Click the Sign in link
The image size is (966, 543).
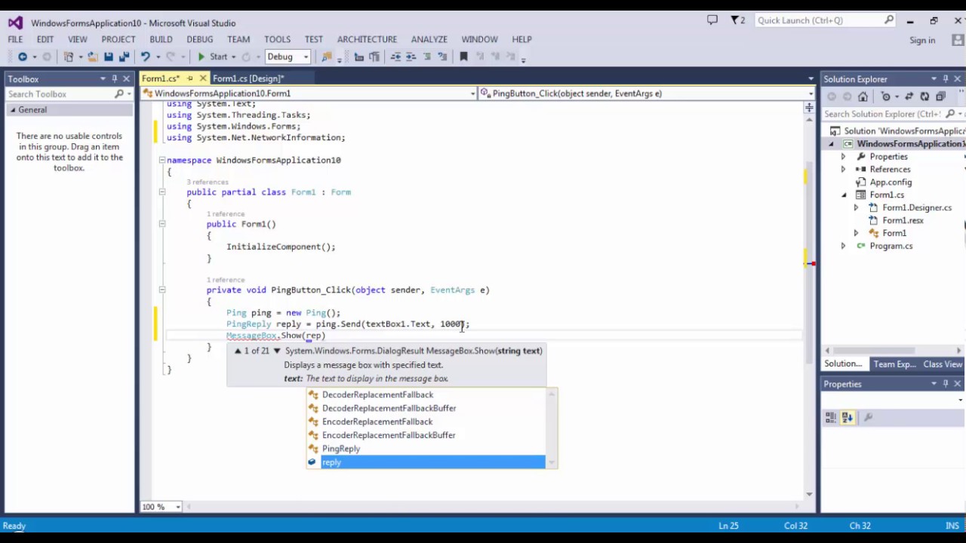pos(922,41)
